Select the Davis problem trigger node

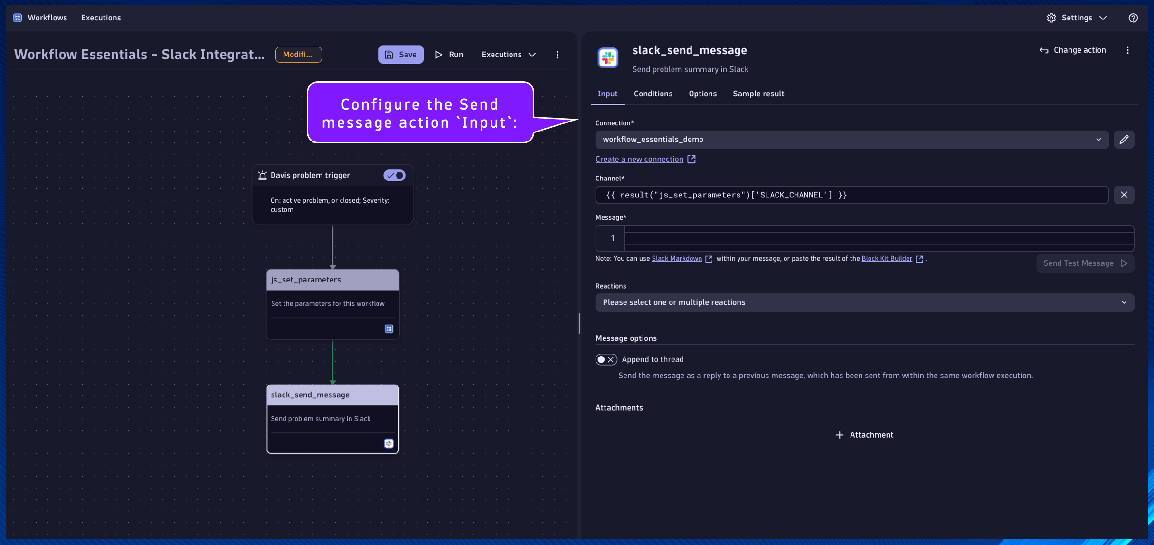click(x=332, y=195)
